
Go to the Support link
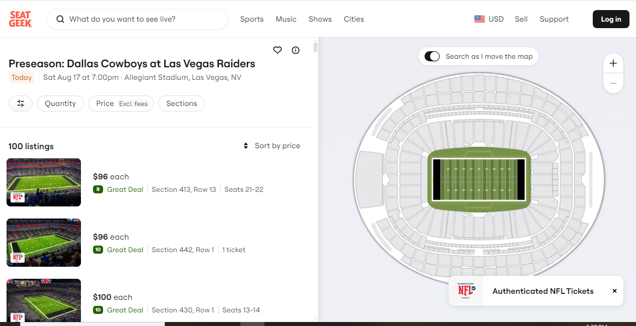coord(554,19)
